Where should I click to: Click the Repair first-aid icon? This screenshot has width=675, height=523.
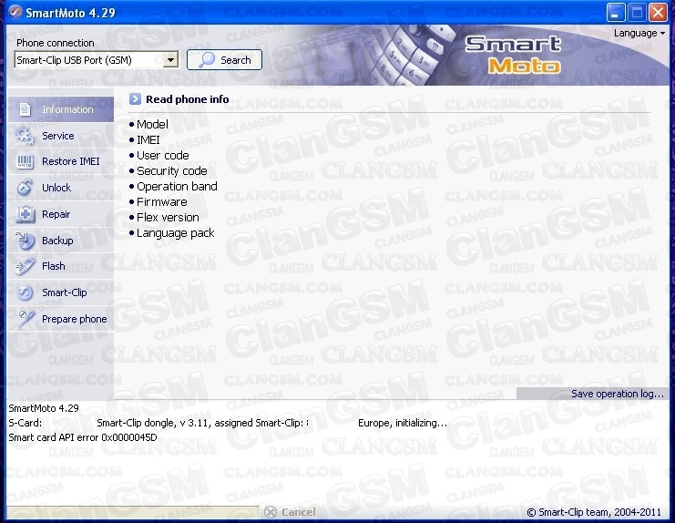[x=25, y=214]
